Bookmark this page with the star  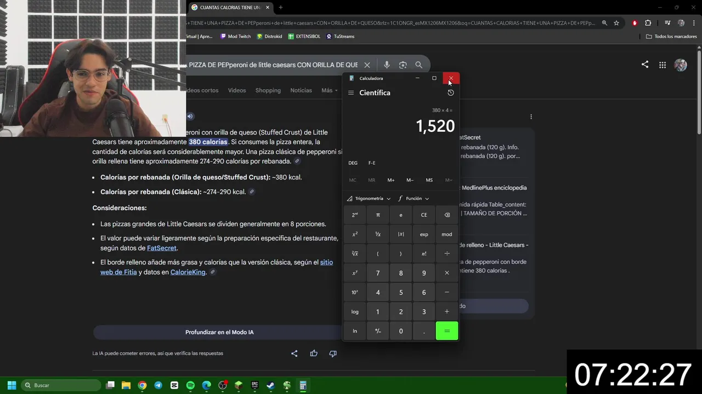(x=616, y=23)
